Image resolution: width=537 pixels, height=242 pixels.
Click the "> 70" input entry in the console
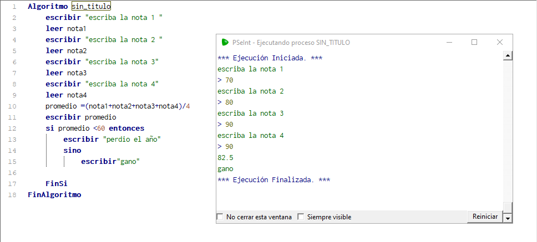point(226,80)
